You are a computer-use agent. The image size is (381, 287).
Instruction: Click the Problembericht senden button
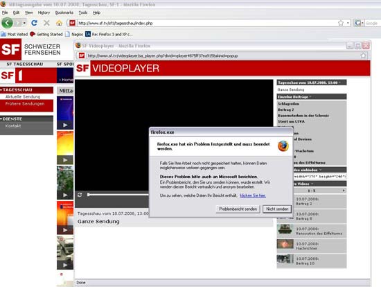(238, 209)
